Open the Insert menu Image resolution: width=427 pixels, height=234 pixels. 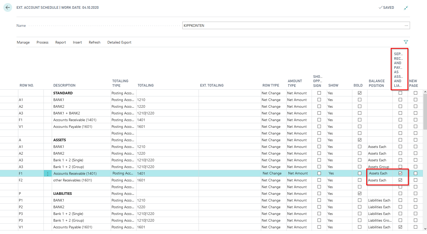[x=77, y=42]
